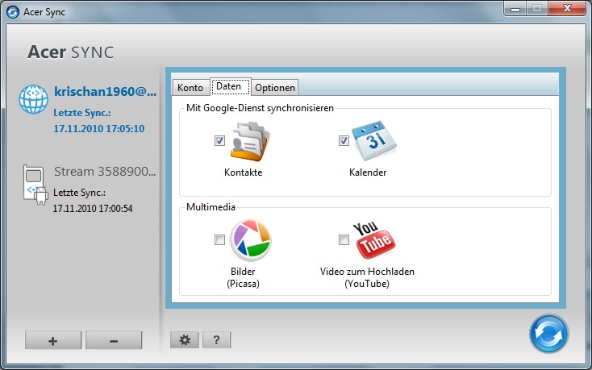The image size is (592, 370).
Task: Select the krischan1960 account entry
Action: [104, 92]
